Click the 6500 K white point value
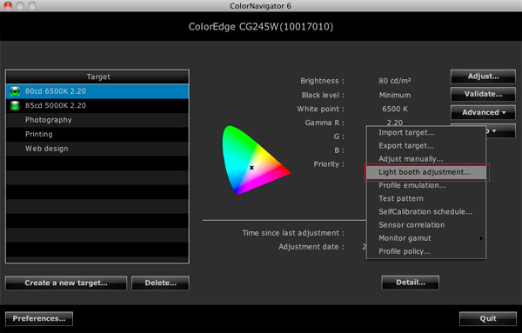The width and height of the screenshot is (522, 333). (395, 109)
